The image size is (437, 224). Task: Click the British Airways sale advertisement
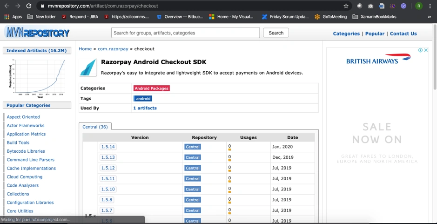pyautogui.click(x=377, y=134)
